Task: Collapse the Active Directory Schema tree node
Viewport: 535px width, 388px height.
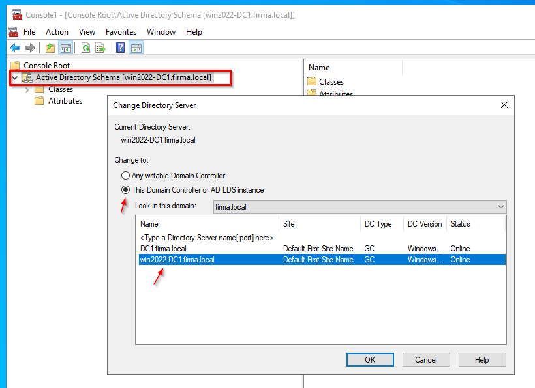Action: point(15,78)
